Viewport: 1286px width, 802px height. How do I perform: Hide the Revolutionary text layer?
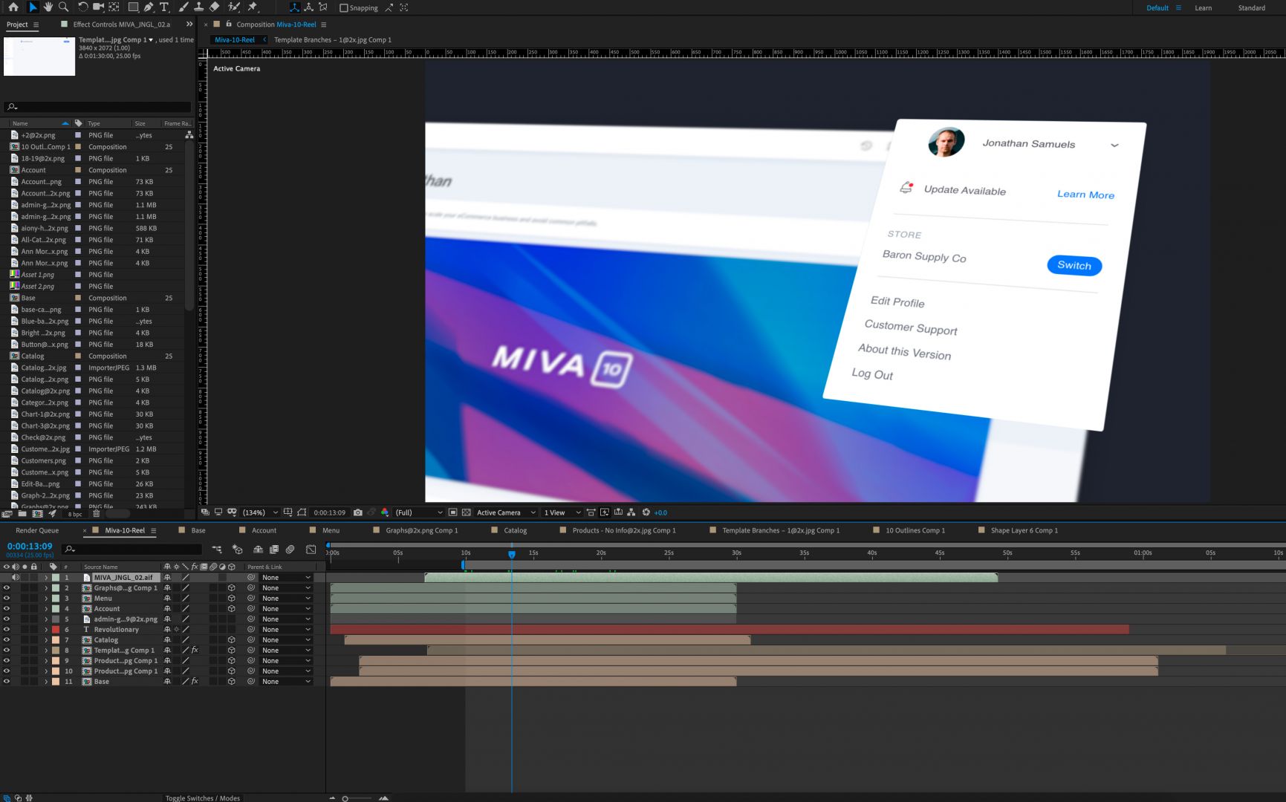tap(7, 630)
